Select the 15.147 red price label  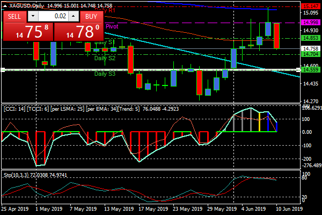(308, 5)
